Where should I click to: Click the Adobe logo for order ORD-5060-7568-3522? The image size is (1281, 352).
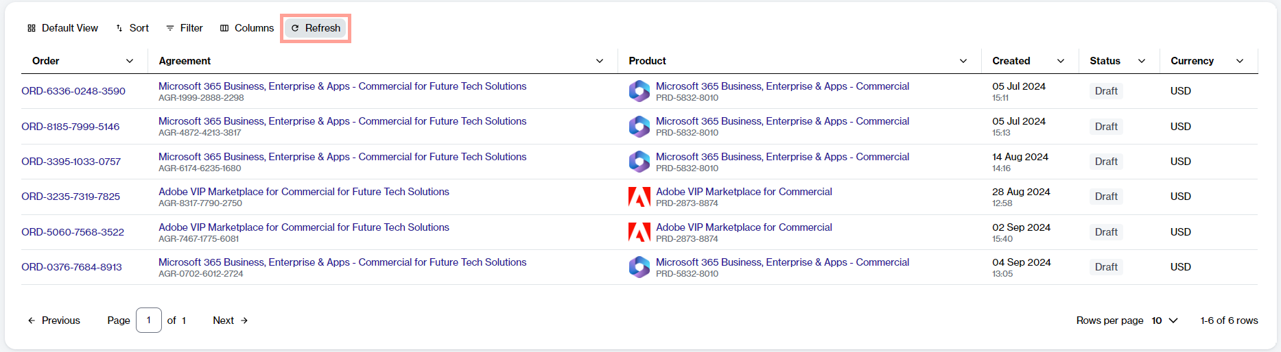coord(639,232)
